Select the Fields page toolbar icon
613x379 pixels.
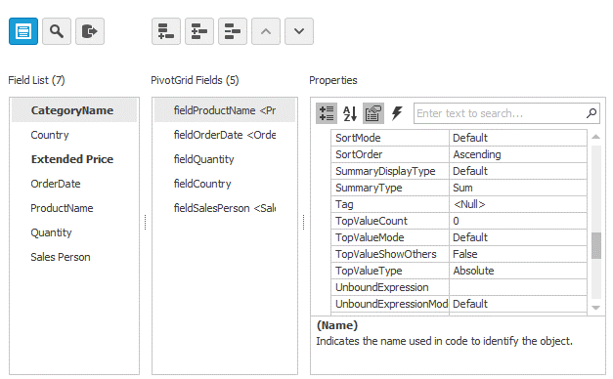(23, 31)
